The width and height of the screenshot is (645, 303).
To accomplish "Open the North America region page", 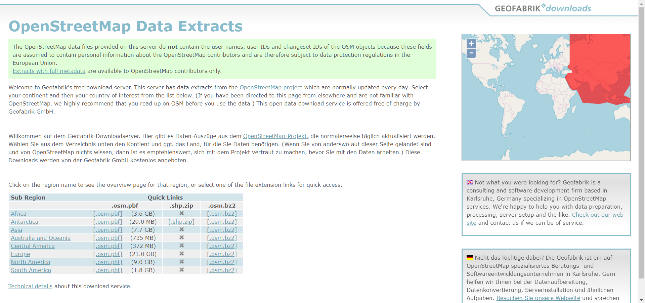I will pyautogui.click(x=31, y=262).
